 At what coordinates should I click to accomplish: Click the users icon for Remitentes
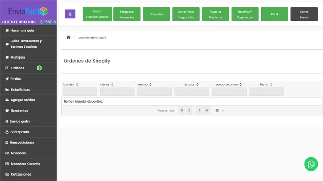7,111
